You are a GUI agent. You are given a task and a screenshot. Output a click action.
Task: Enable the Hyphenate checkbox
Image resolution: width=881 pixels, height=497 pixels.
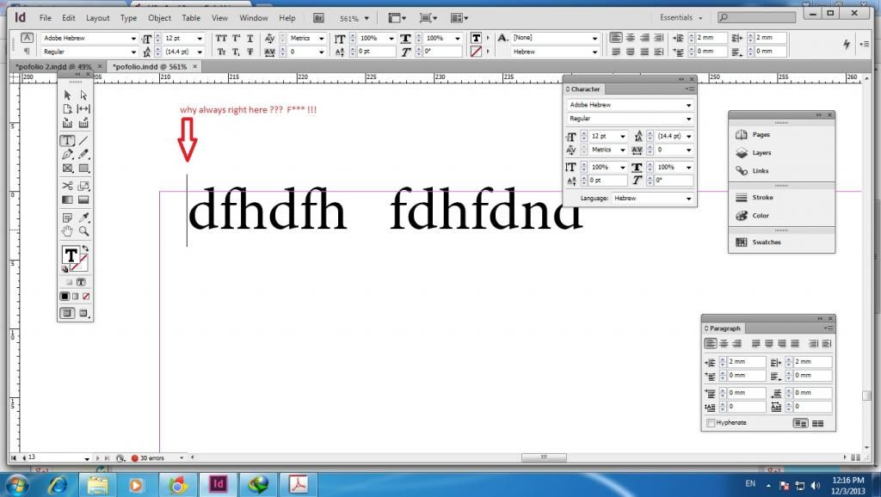711,423
